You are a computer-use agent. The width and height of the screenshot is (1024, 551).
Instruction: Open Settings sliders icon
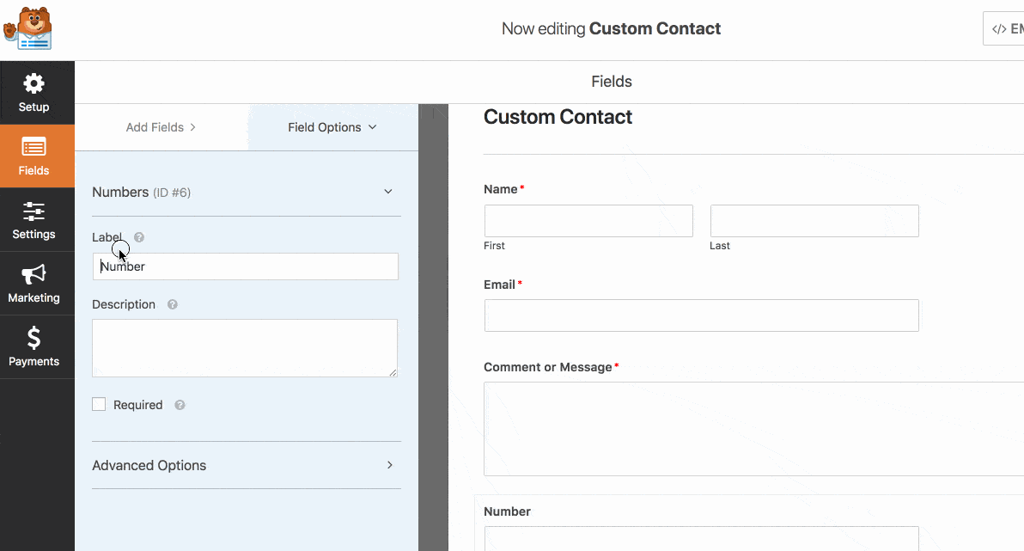(34, 211)
